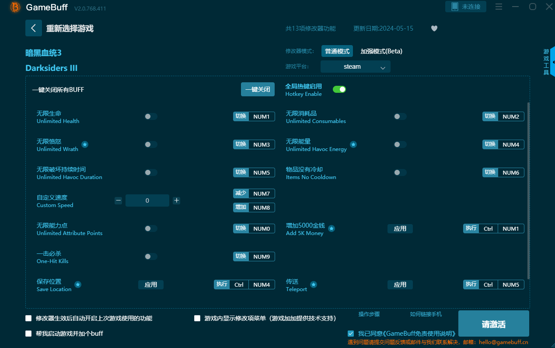
Task: Switch to enhanced mode (Beta) tab
Action: pyautogui.click(x=381, y=51)
